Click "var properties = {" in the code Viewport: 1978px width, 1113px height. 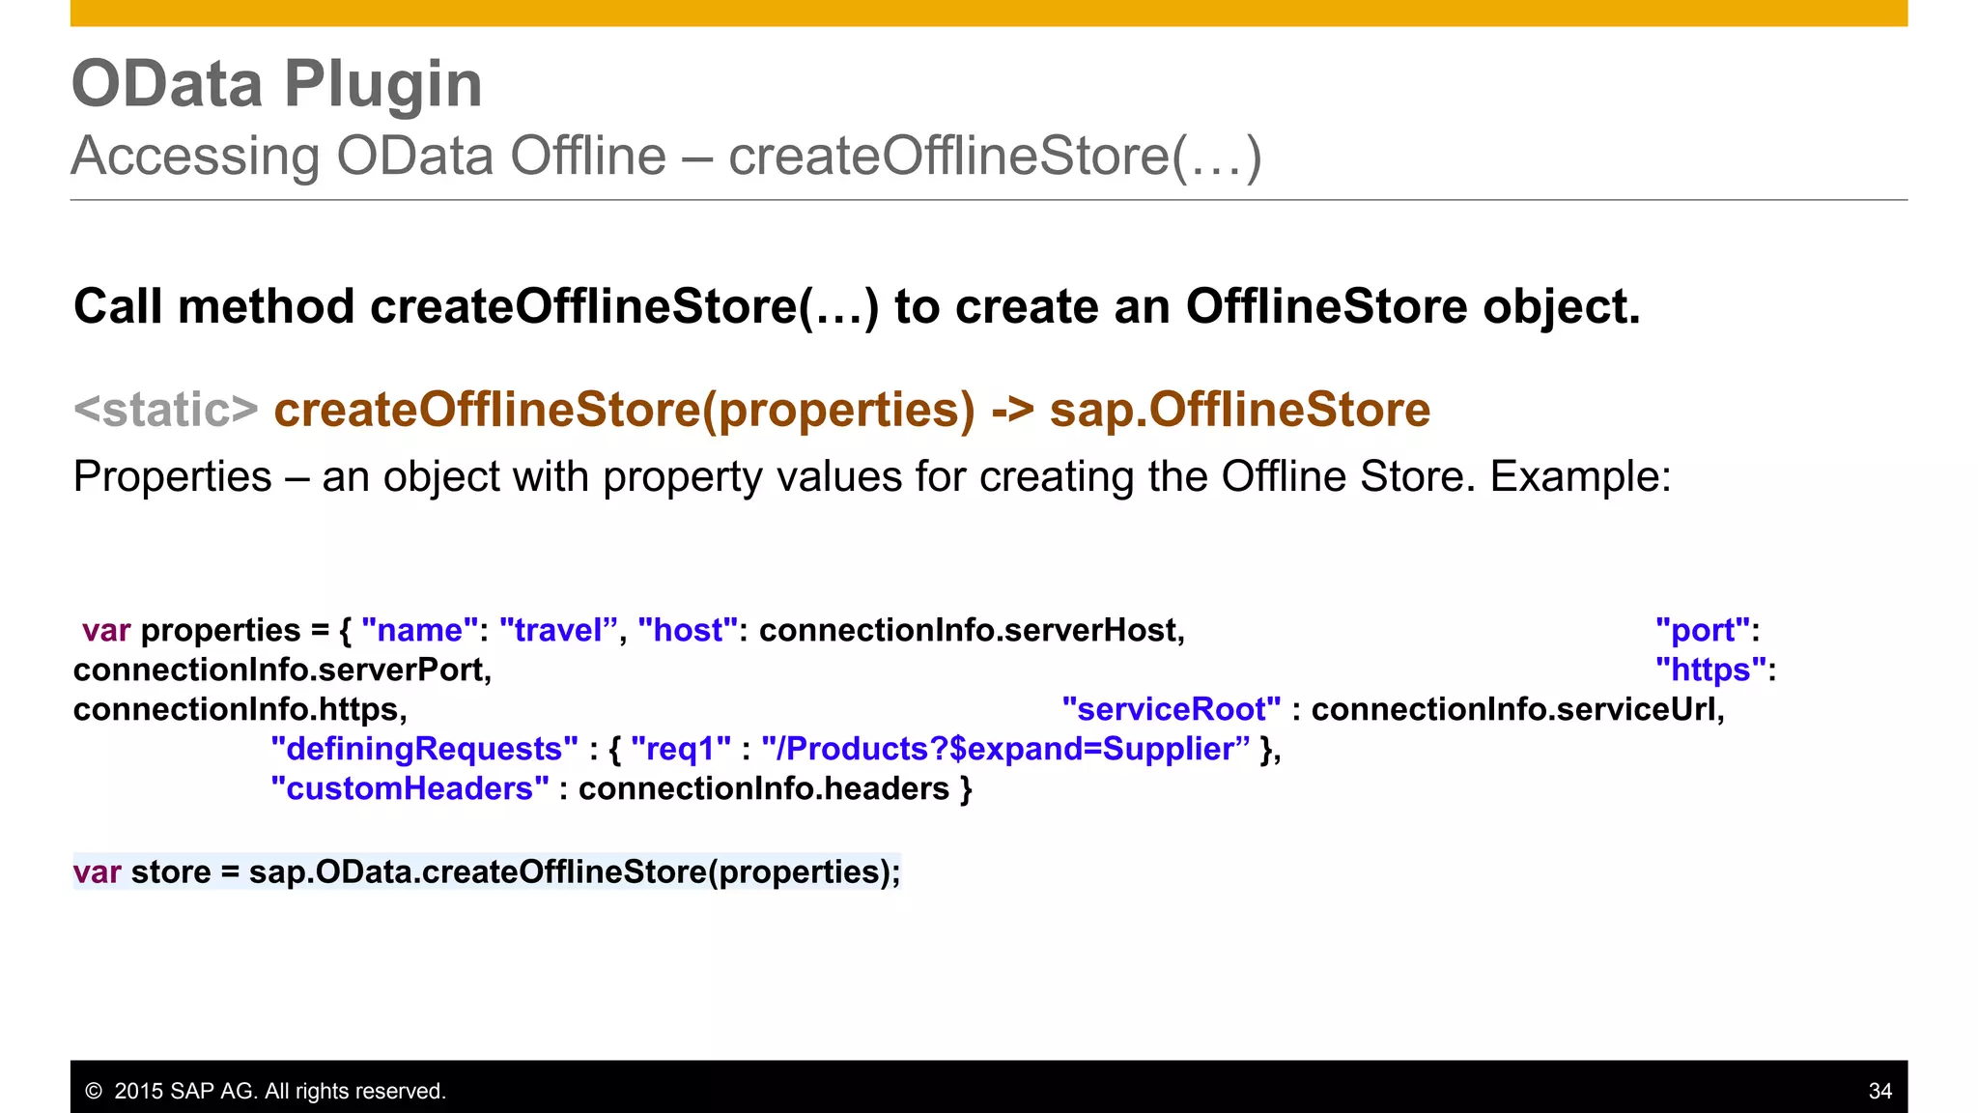[x=216, y=630]
